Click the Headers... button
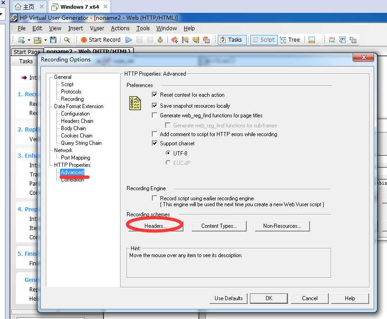This screenshot has width=387, height=319. pos(155,226)
